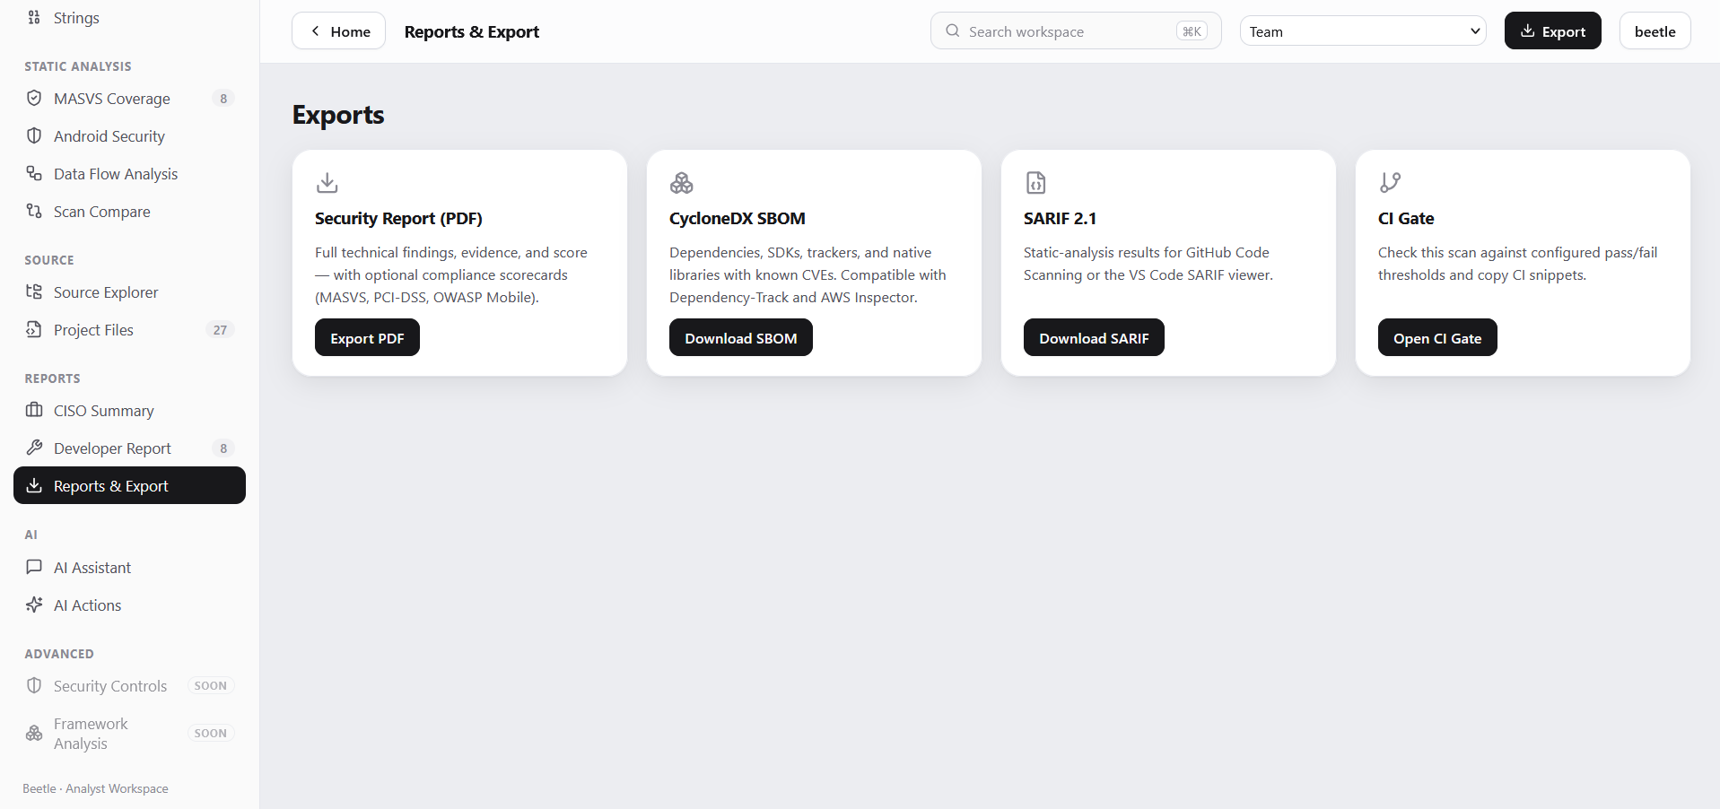
Task: Click Download SARIF button
Action: click(x=1094, y=337)
